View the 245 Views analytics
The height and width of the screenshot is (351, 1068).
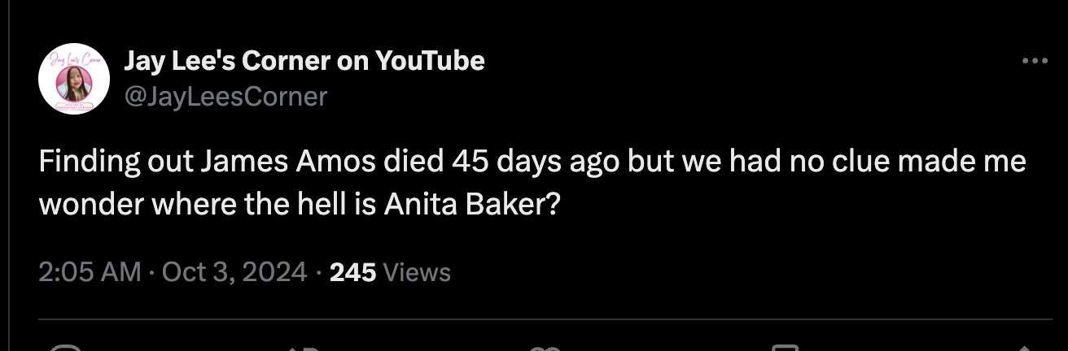coord(389,271)
